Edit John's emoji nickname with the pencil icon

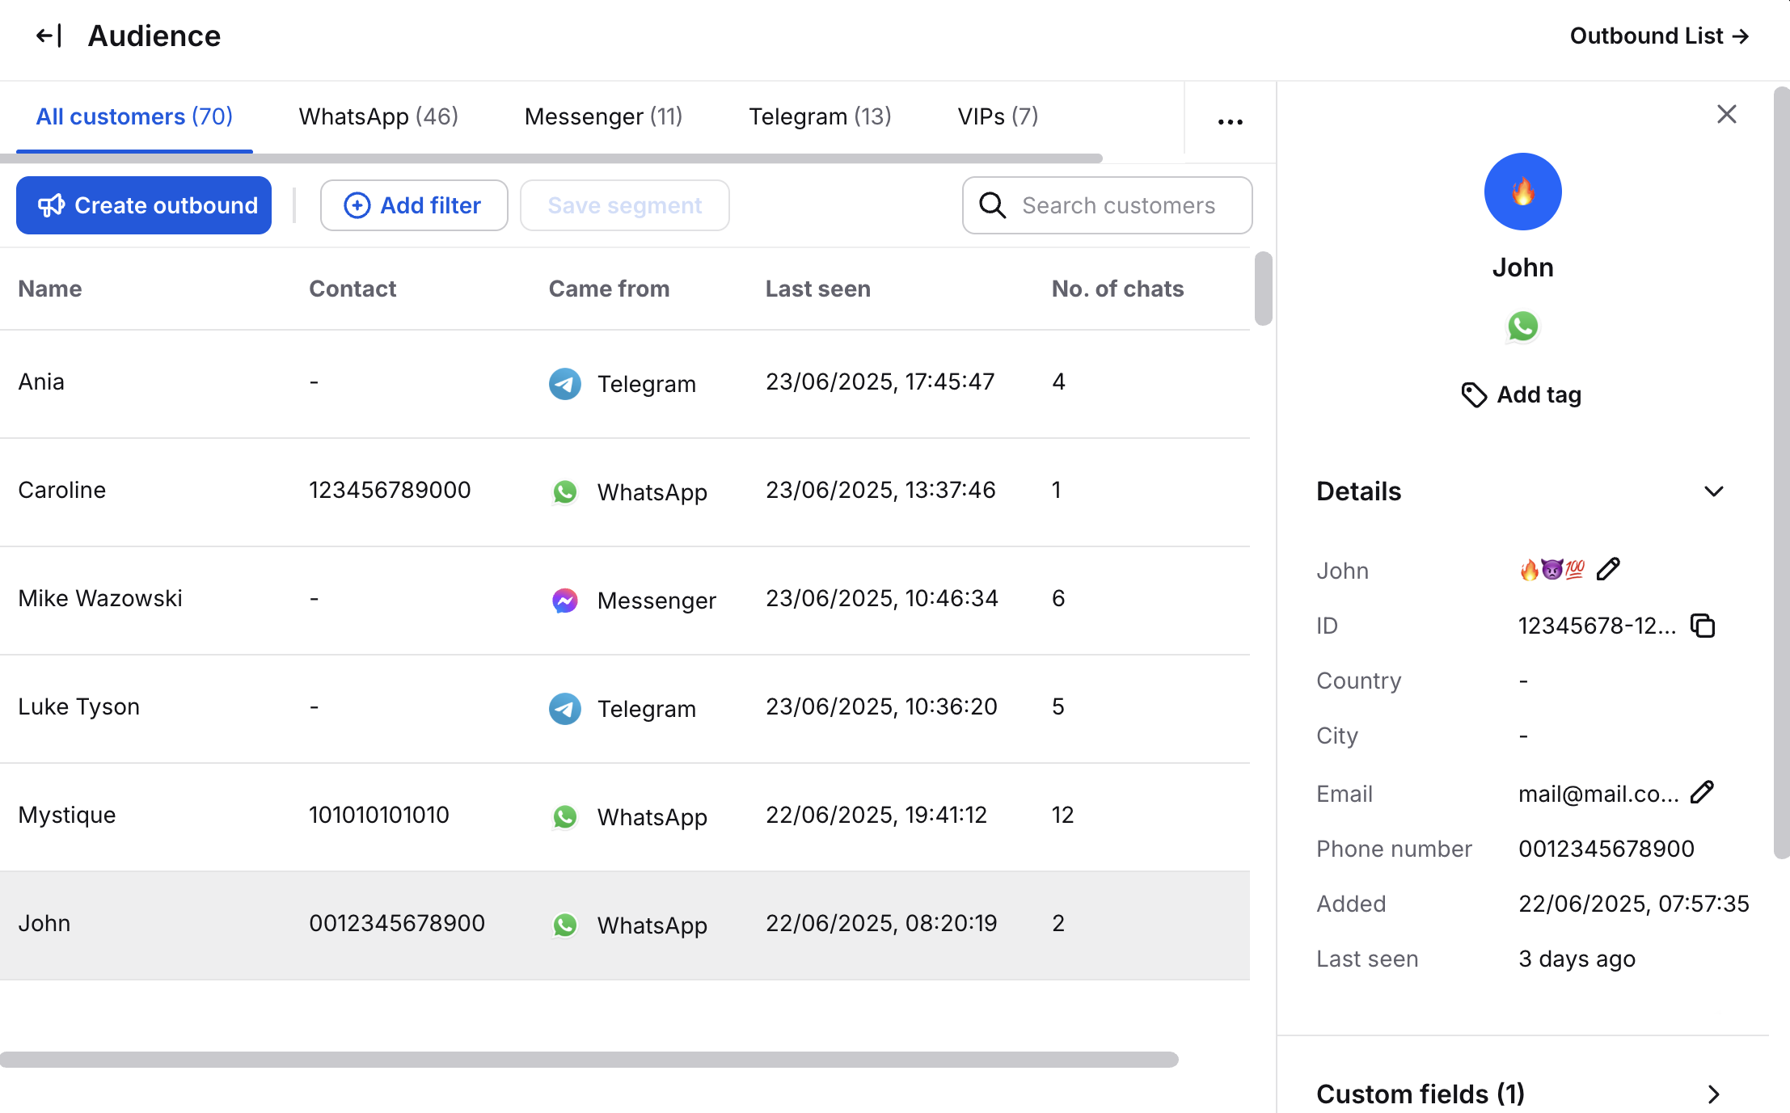click(x=1608, y=570)
